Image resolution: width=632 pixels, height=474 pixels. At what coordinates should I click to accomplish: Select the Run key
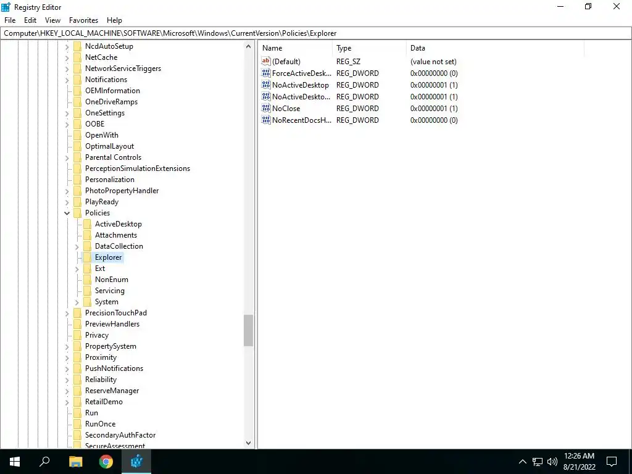coord(91,413)
